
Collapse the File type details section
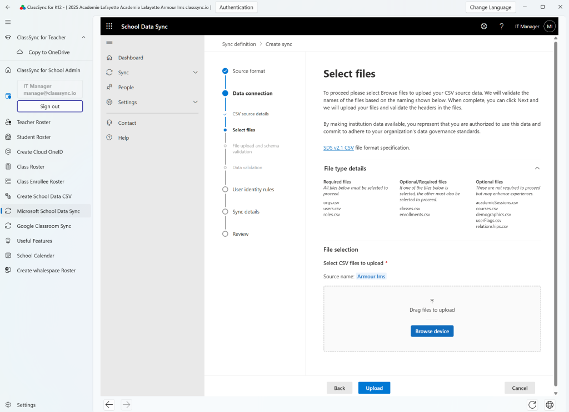tap(537, 169)
